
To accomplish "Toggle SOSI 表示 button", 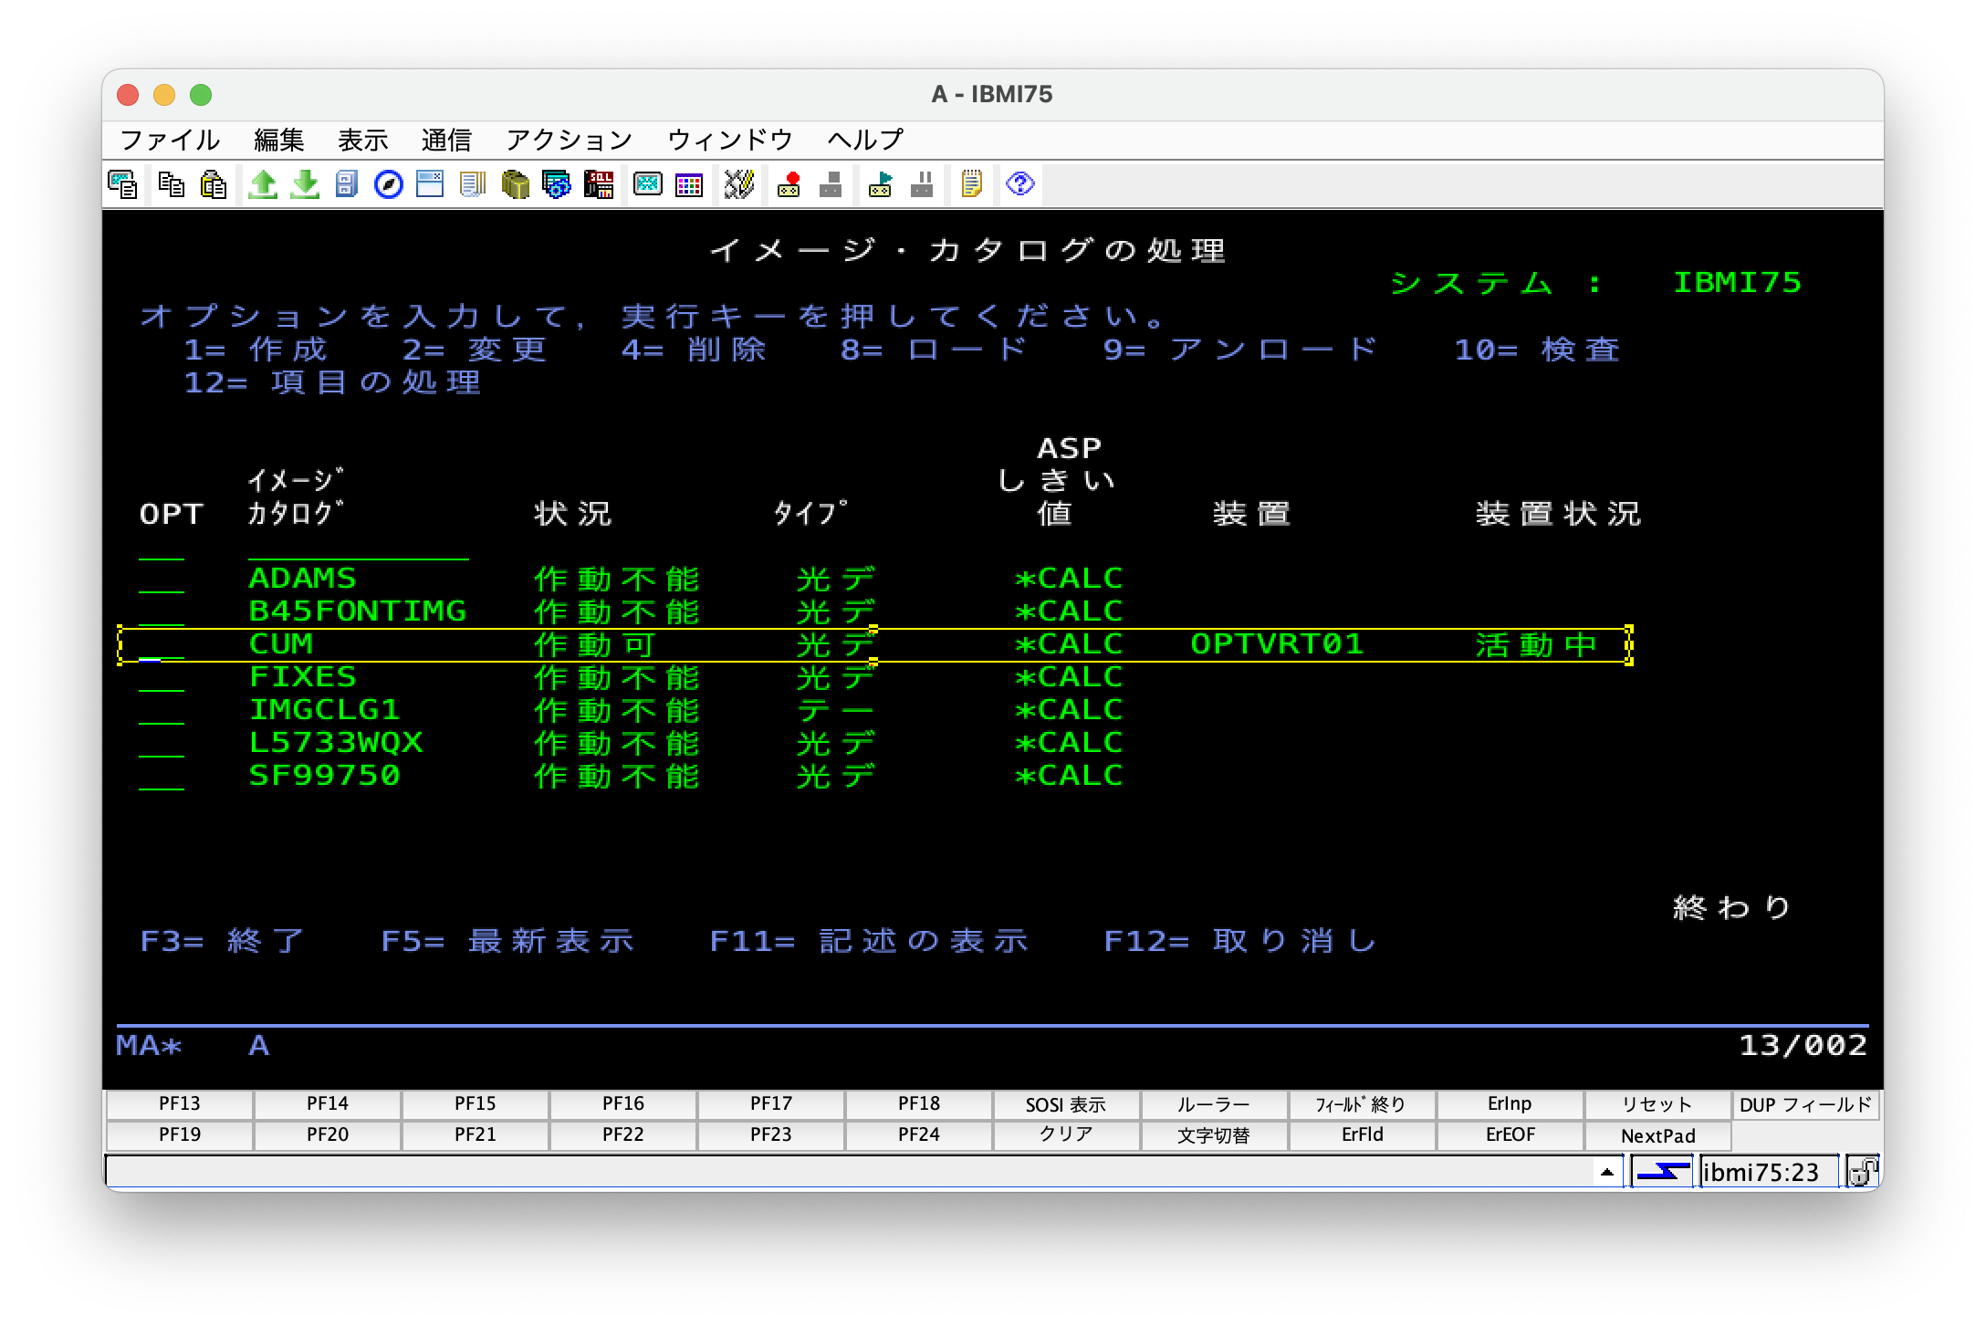I will point(1065,1104).
